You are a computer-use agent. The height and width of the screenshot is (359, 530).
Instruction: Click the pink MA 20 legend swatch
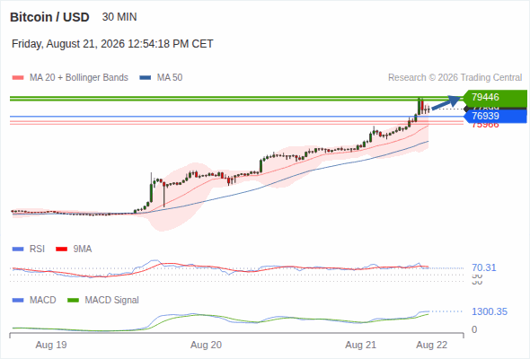coord(18,78)
